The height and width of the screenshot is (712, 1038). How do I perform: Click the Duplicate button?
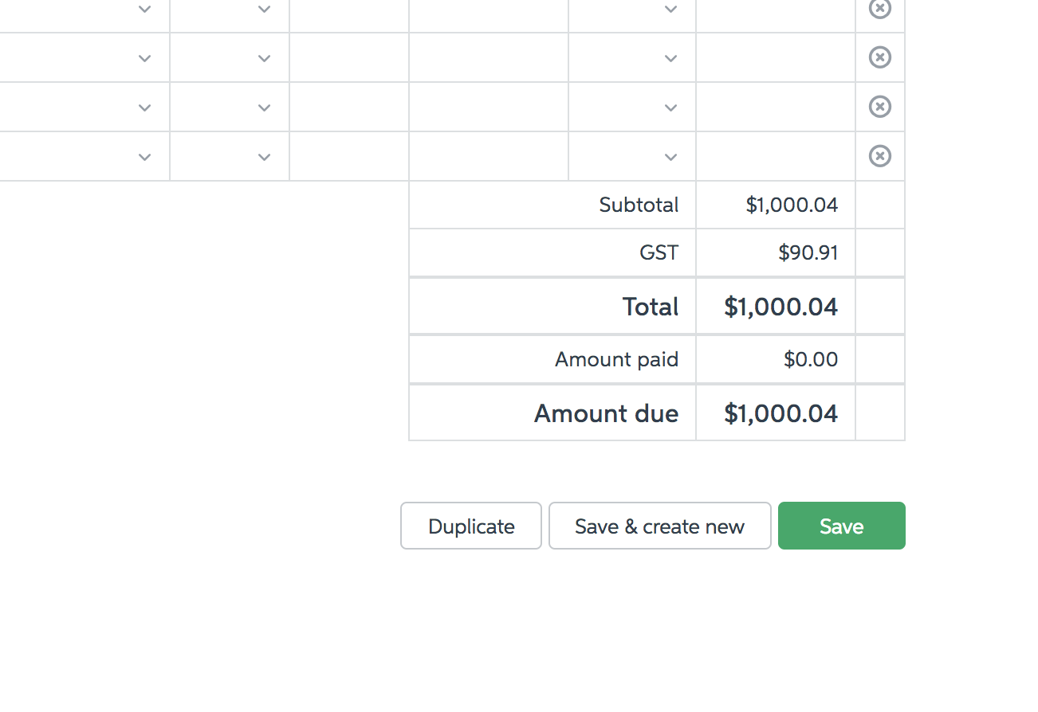(x=471, y=526)
